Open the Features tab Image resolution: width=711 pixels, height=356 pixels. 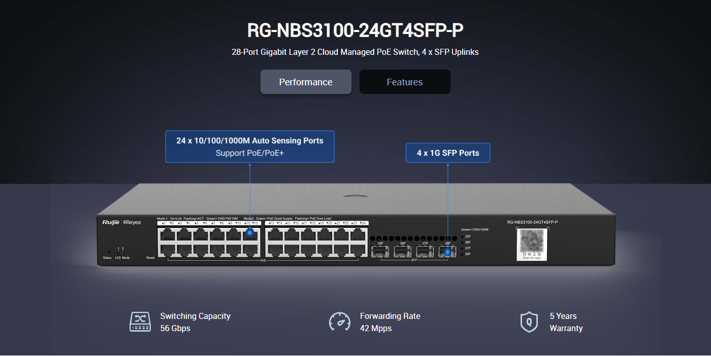(x=405, y=82)
